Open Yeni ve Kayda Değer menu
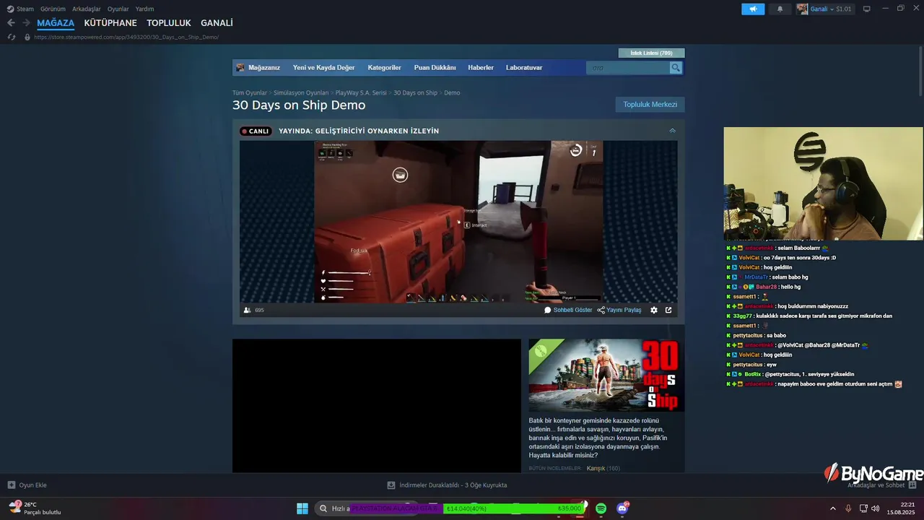 click(323, 68)
